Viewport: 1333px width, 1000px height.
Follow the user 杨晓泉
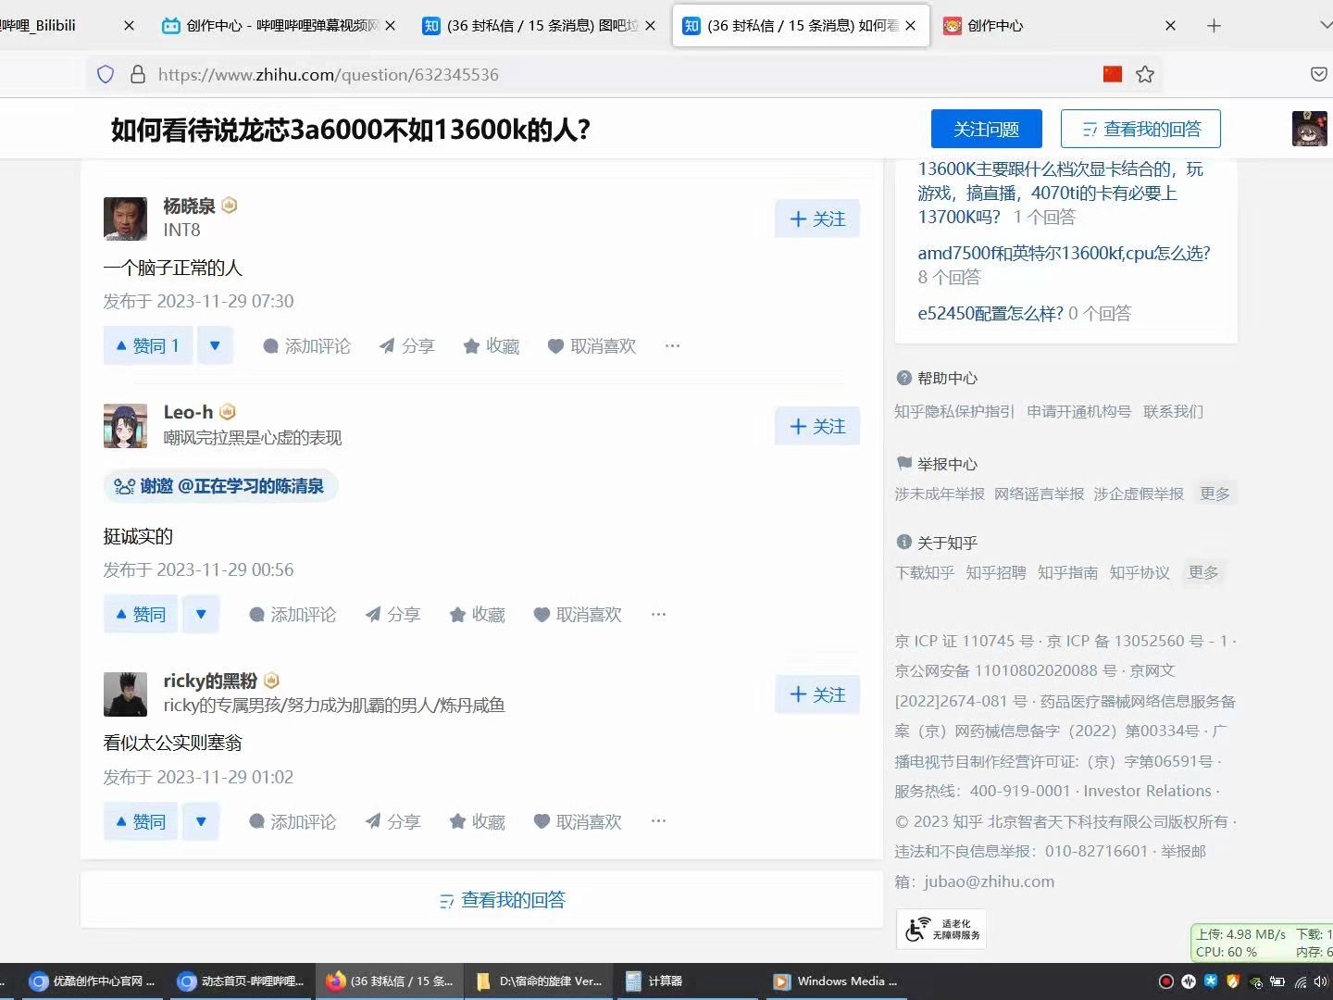(817, 219)
